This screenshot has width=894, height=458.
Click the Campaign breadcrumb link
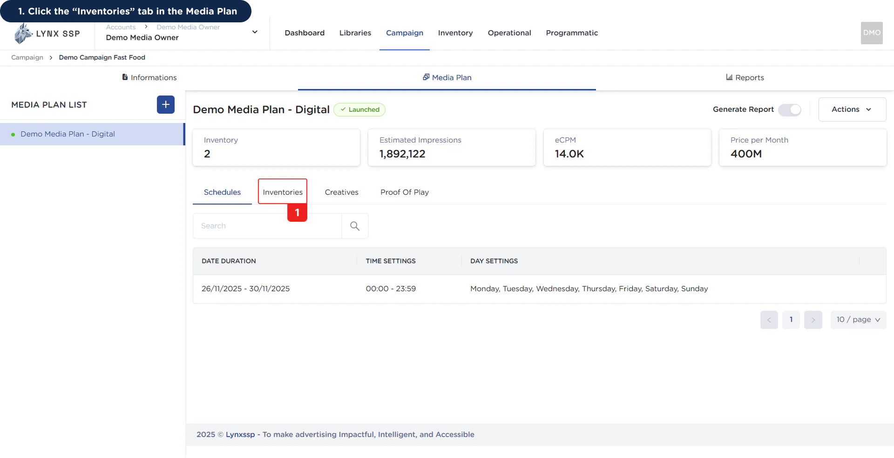(26, 57)
